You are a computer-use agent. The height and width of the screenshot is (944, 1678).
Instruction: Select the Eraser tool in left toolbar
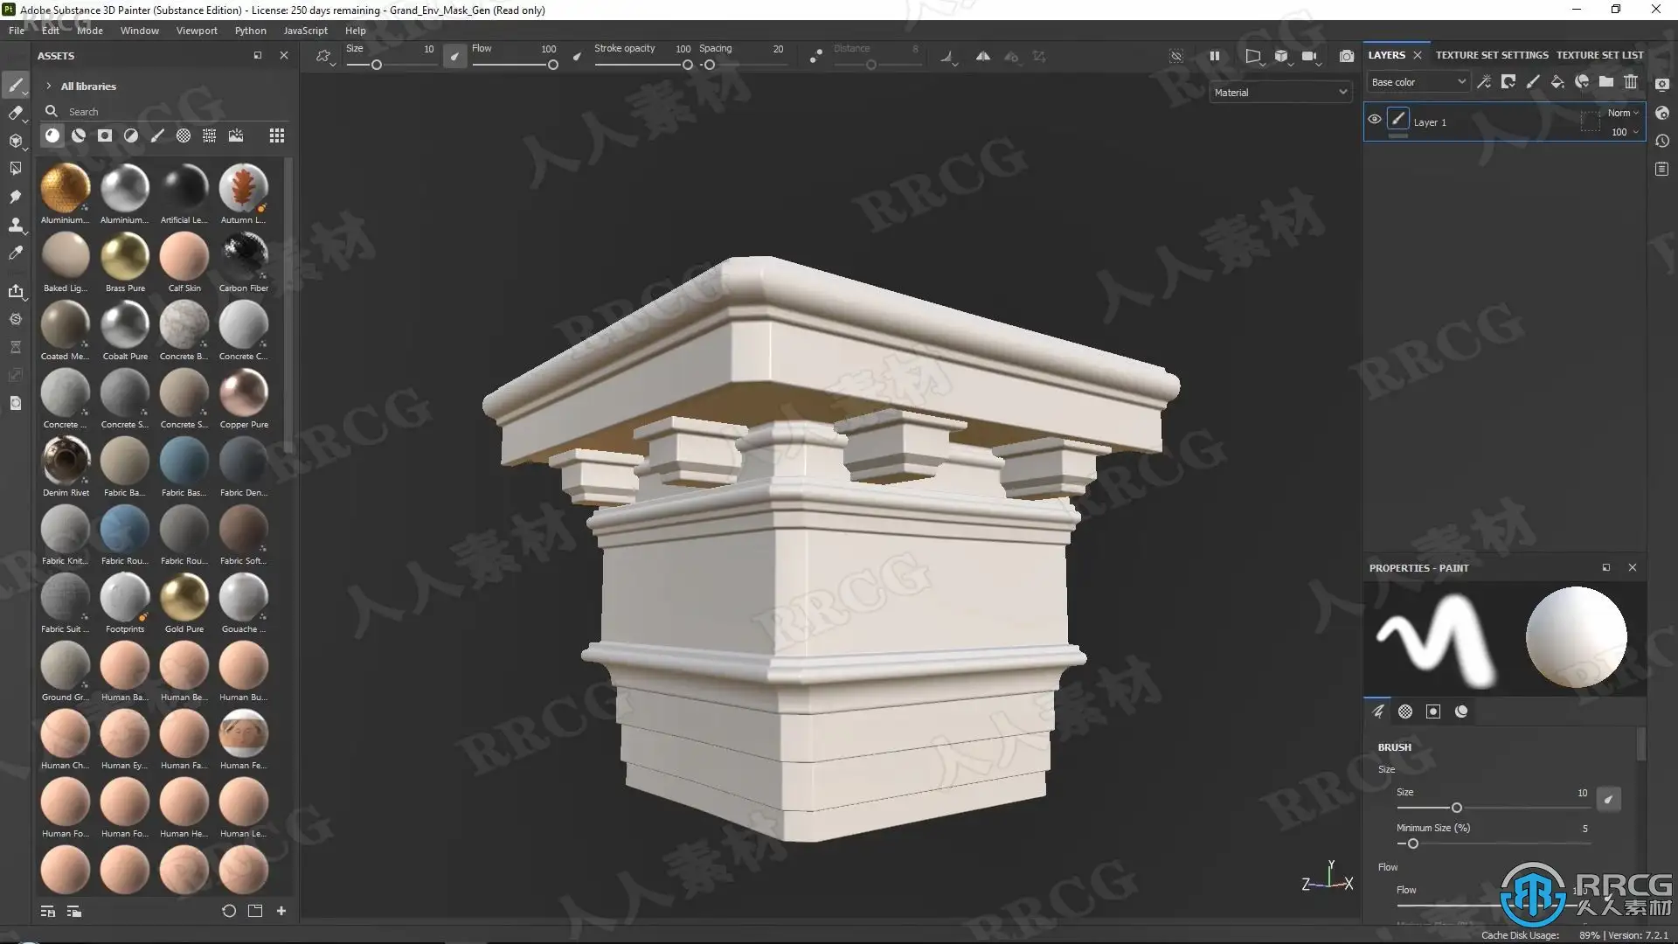(x=15, y=113)
